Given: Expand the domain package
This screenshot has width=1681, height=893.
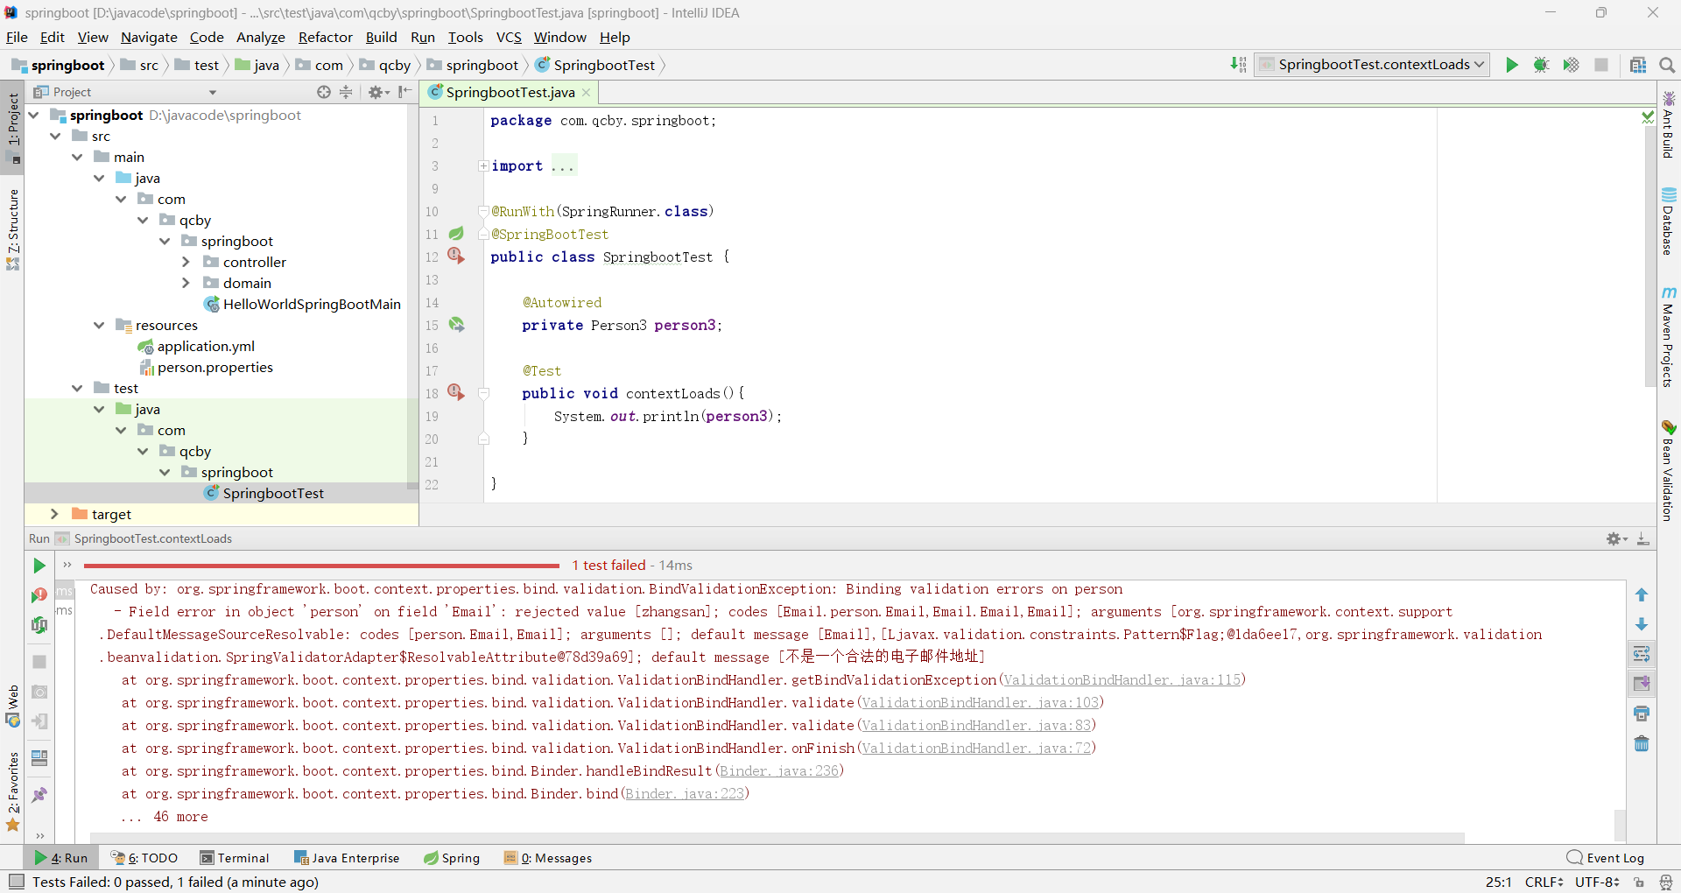Looking at the screenshot, I should [x=186, y=283].
